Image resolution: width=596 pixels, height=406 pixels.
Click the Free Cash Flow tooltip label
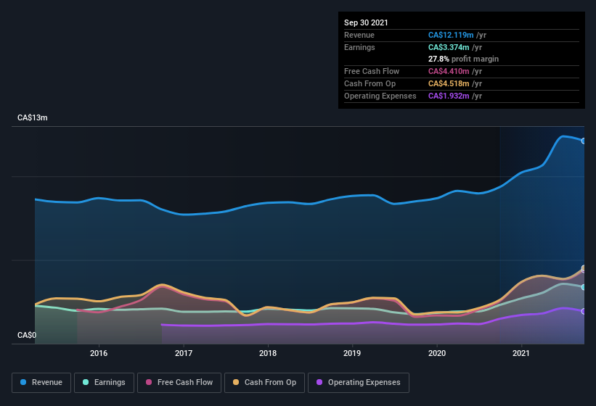tap(372, 71)
